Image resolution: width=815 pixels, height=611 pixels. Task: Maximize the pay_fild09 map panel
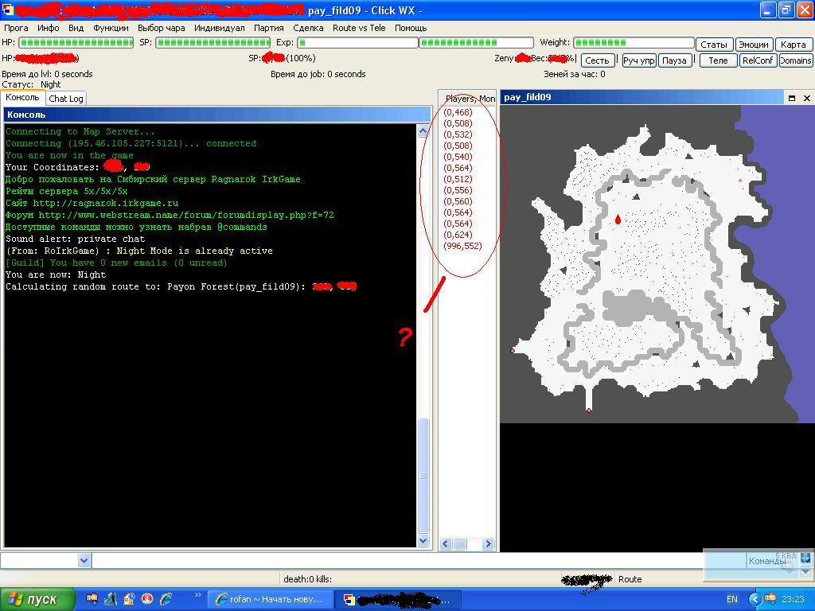792,98
